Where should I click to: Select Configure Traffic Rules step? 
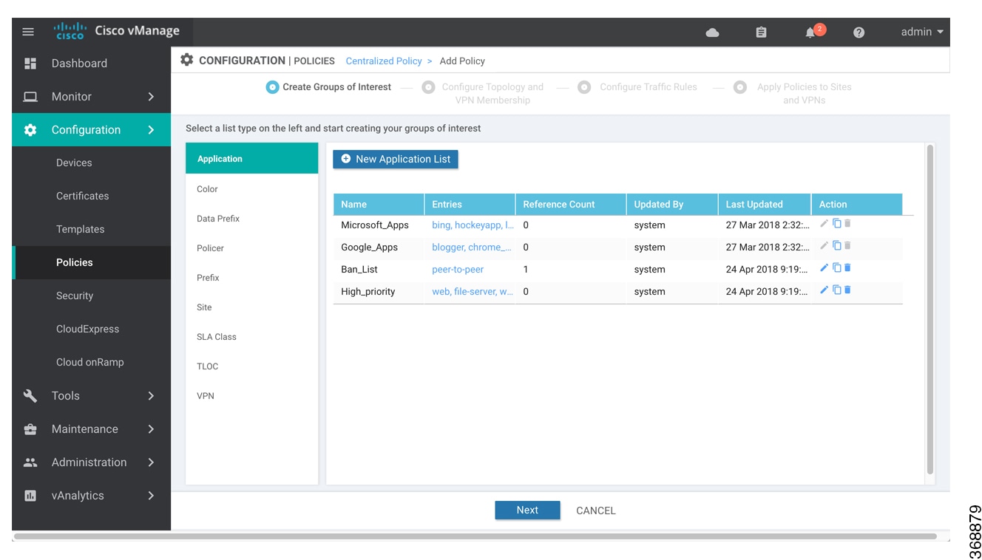(638, 87)
